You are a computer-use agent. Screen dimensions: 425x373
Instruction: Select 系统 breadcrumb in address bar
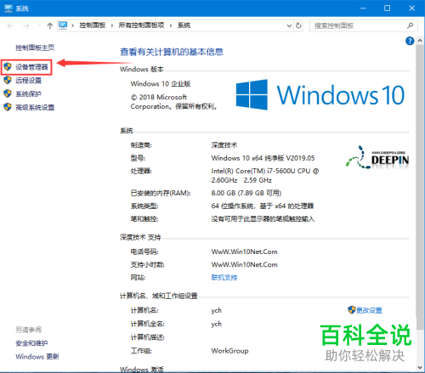(184, 25)
